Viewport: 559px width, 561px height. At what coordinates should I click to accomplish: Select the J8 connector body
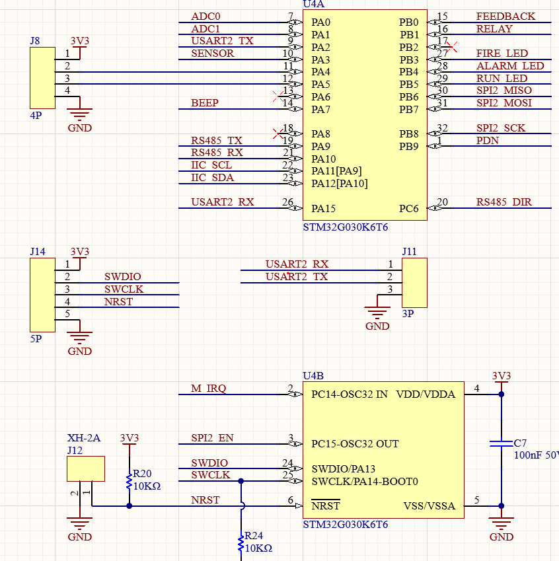42,78
